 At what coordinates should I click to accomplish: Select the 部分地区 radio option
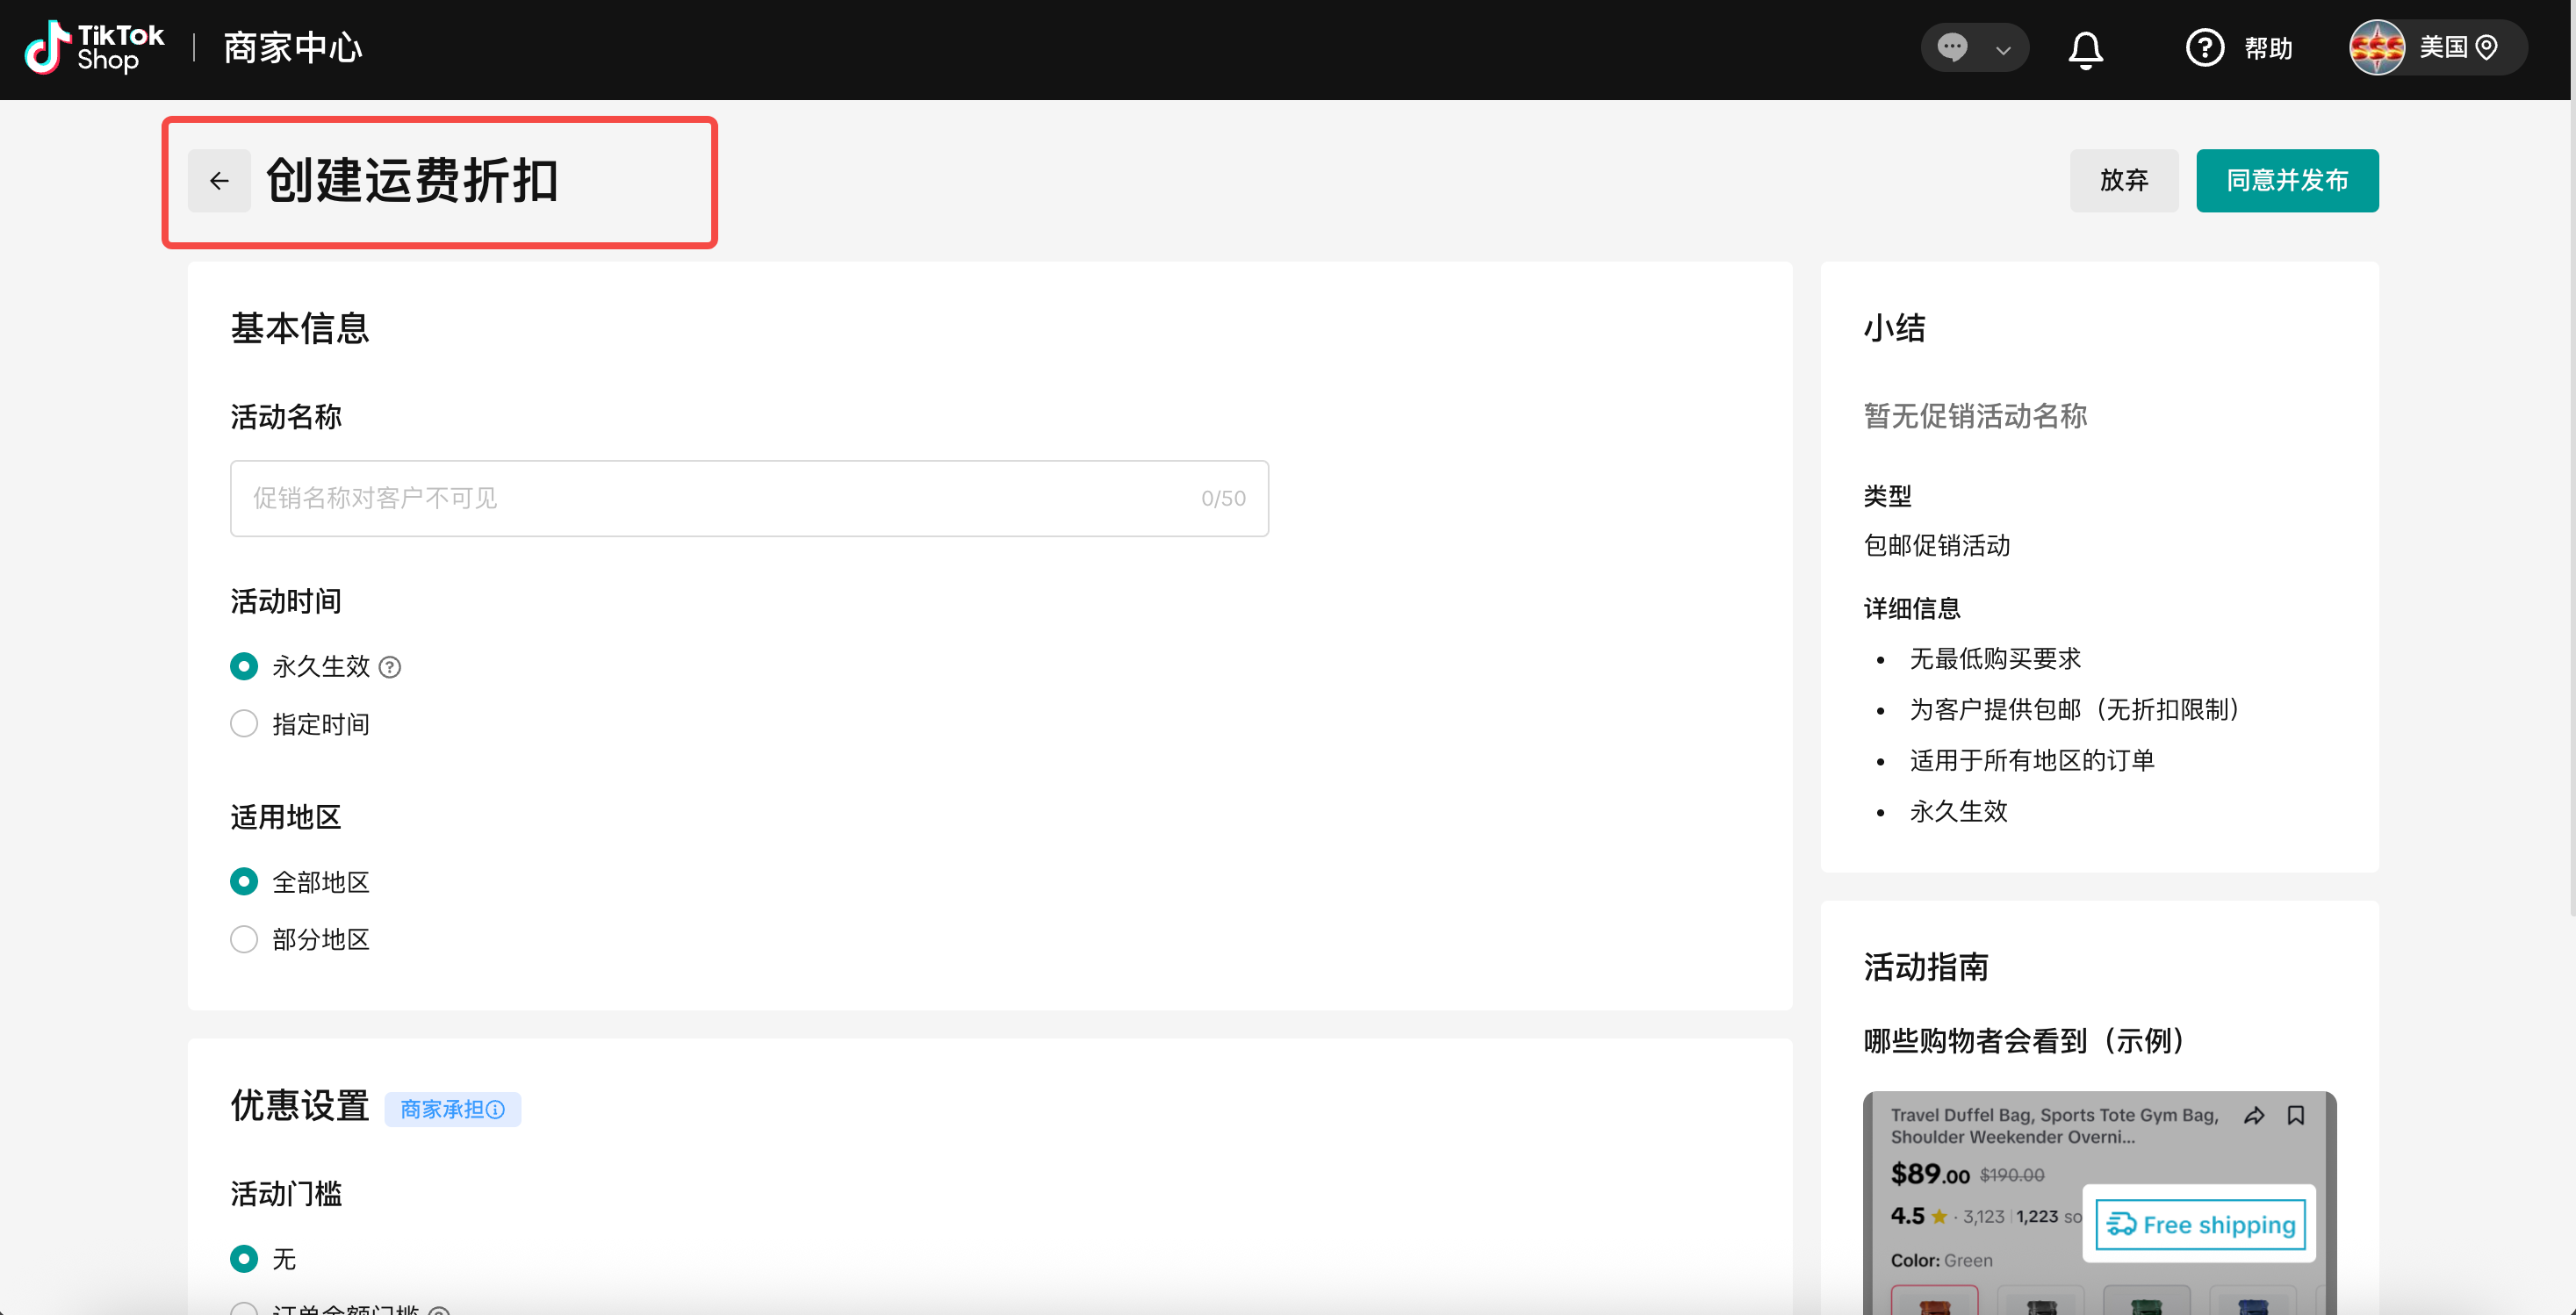[244, 939]
